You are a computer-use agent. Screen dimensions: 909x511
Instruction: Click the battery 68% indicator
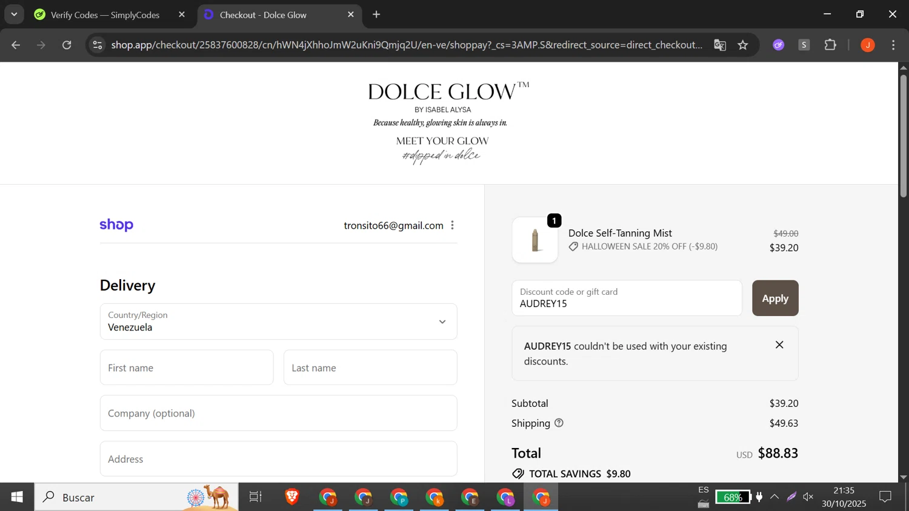(x=733, y=497)
